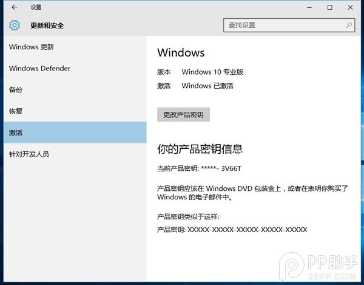The height and width of the screenshot is (285, 364).
Task: Open the Windows Defender section
Action: (x=75, y=68)
